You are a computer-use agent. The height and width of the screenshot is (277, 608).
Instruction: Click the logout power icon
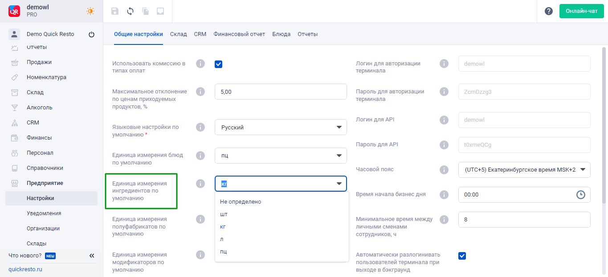[x=92, y=34]
